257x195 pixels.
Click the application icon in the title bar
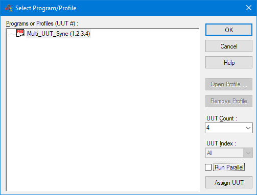point(9,8)
